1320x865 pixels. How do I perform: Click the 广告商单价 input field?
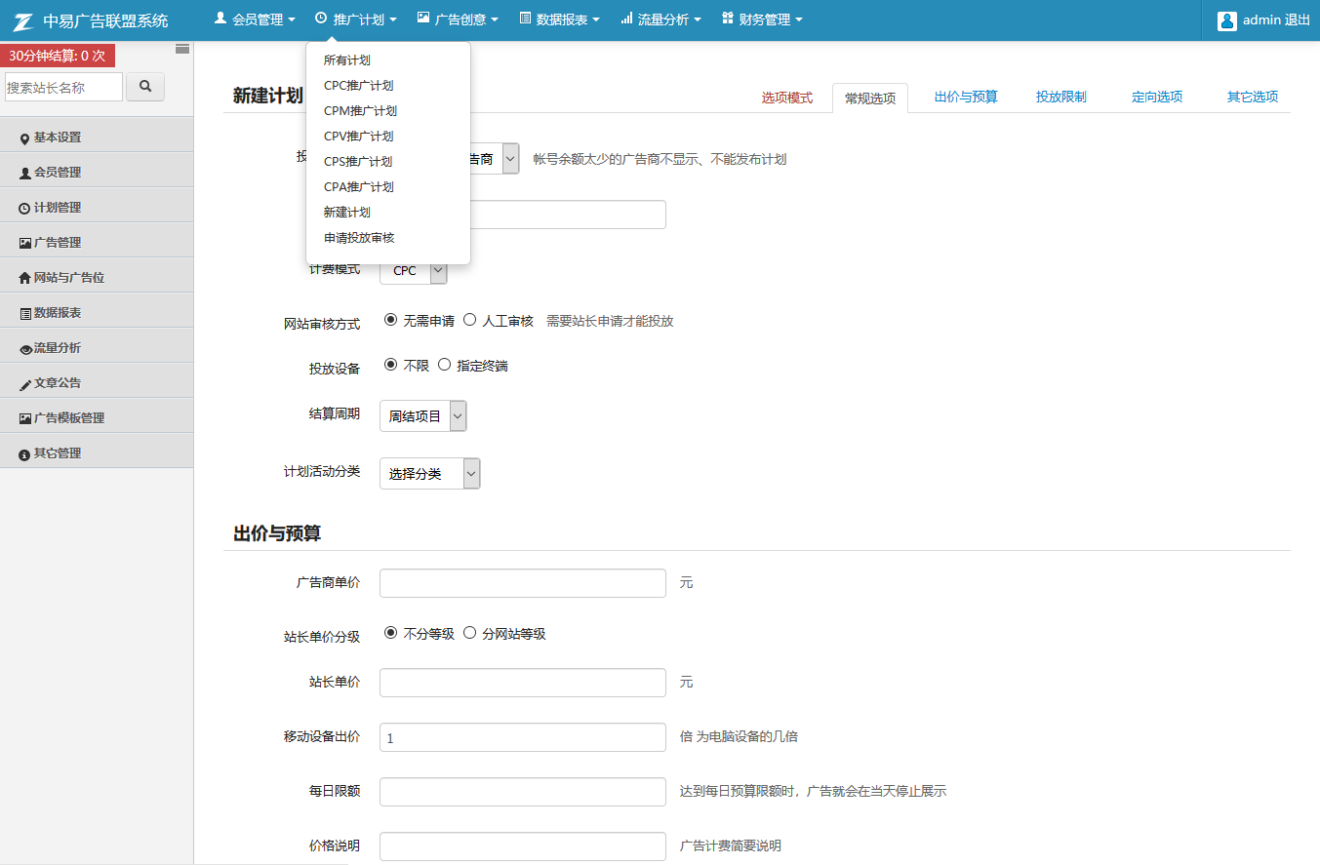point(522,583)
